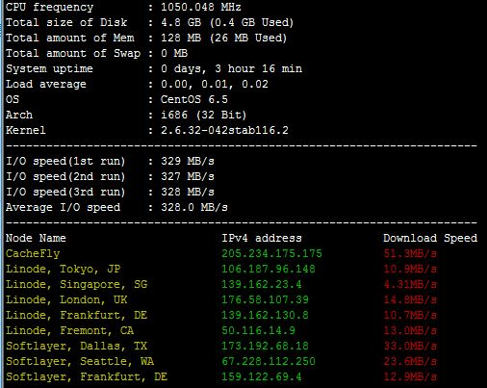Click kernel version 2.6.32-042stab116.2
487x388 pixels.
224,130
